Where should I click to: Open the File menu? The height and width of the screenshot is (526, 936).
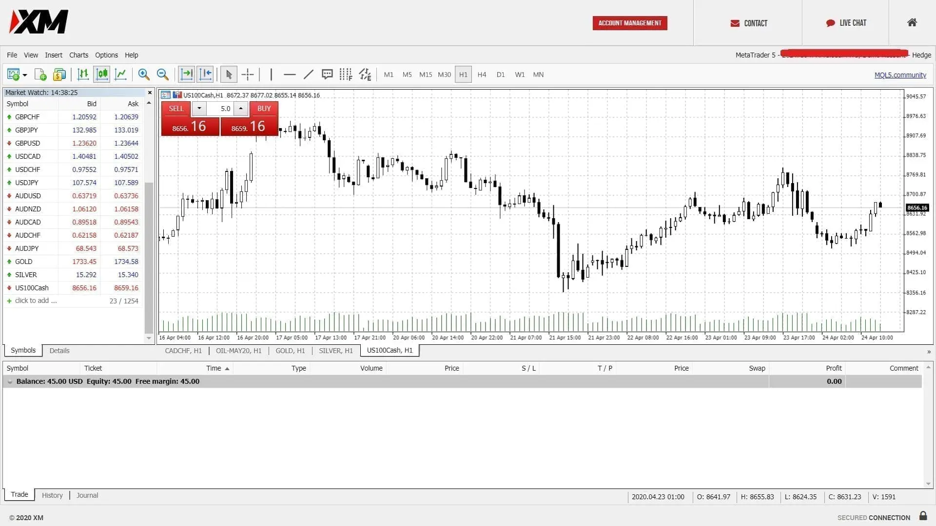(12, 55)
